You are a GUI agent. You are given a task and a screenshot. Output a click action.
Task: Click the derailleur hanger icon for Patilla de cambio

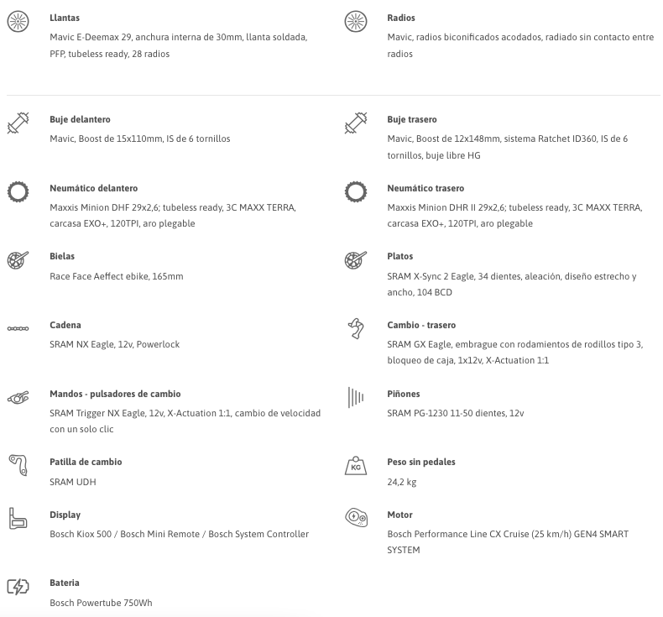point(18,465)
